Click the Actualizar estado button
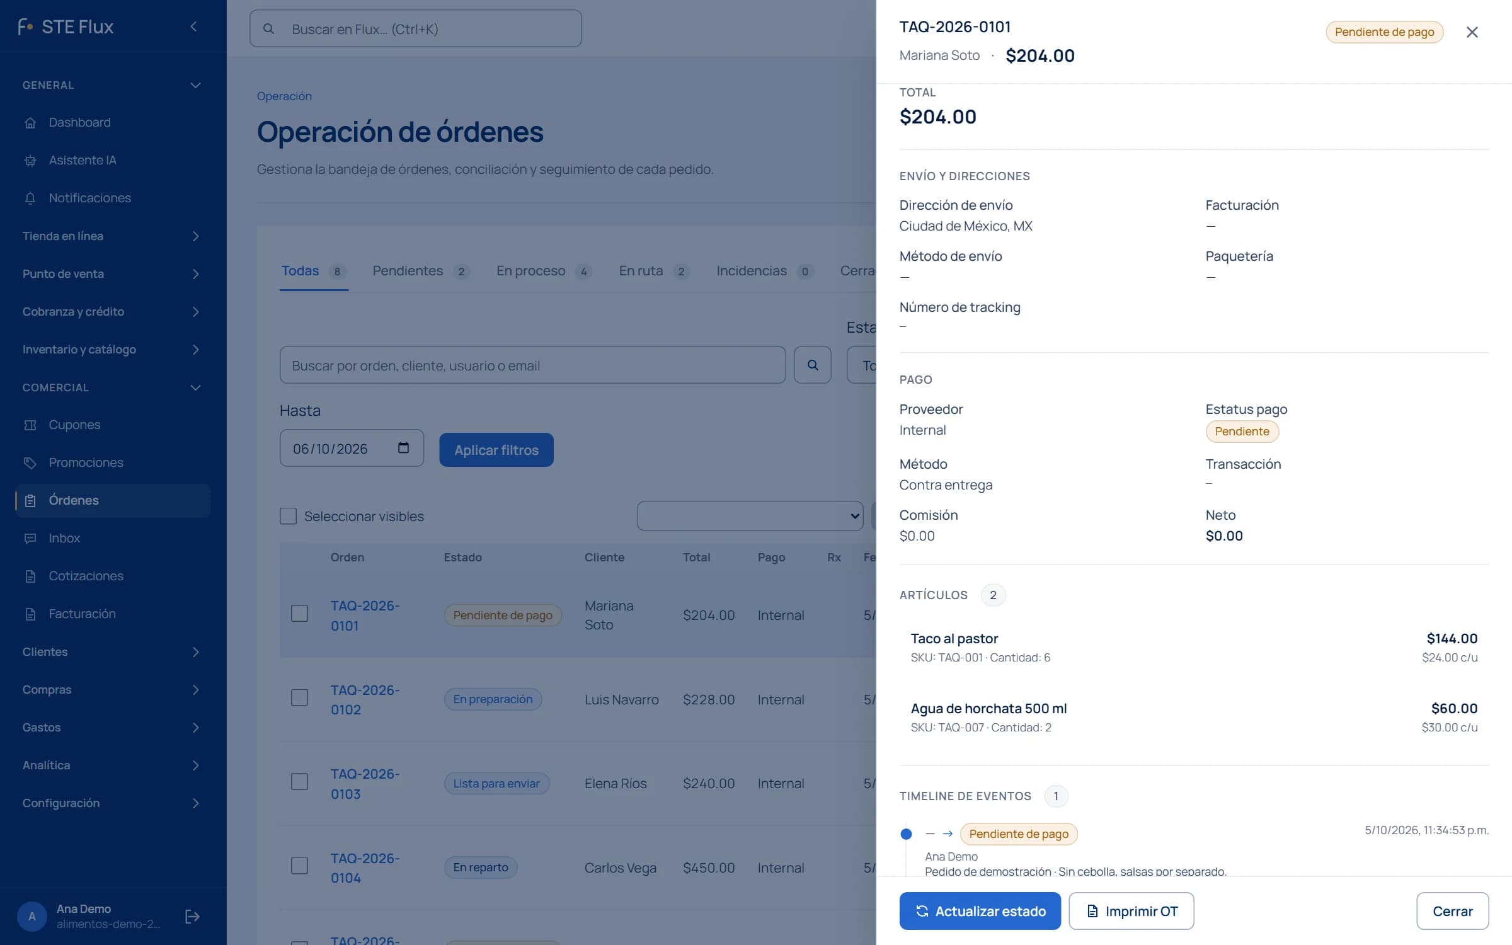This screenshot has height=945, width=1512. [x=980, y=911]
